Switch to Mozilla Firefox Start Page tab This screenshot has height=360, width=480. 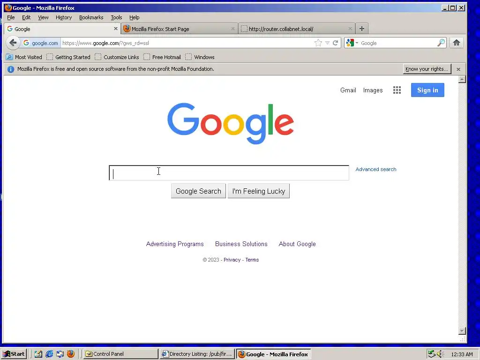click(x=180, y=29)
